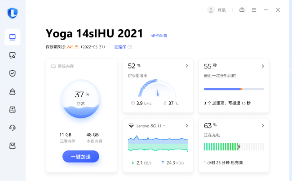Click the CPU temperature thermometer icon
The height and width of the screenshot is (181, 292).
(165, 103)
